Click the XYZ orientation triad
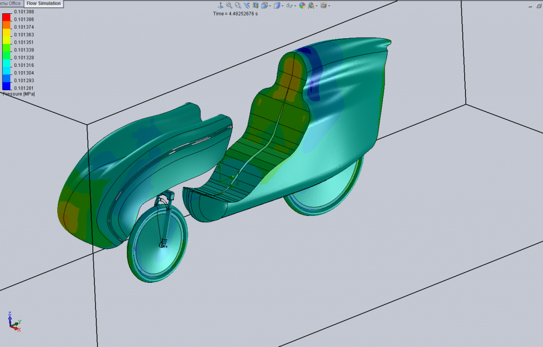543x347 pixels. pyautogui.click(x=14, y=322)
